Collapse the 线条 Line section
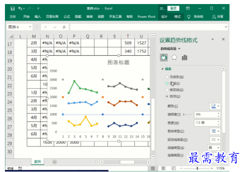This screenshot has height=172, width=243. coord(162,69)
